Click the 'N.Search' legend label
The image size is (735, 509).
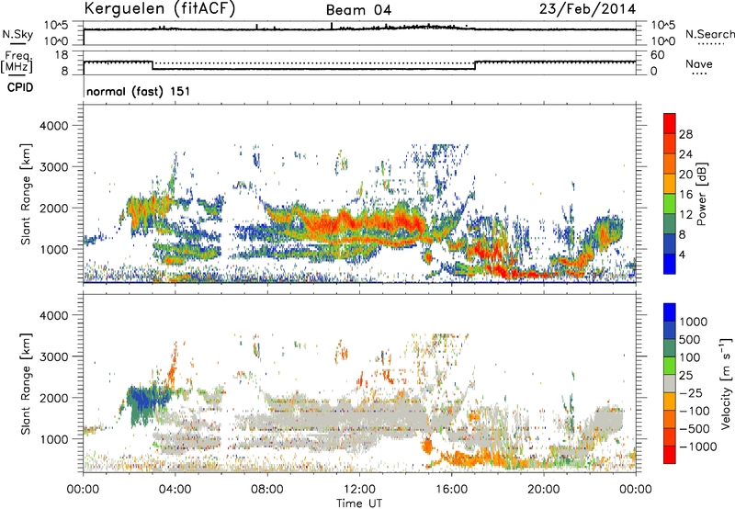pos(710,34)
